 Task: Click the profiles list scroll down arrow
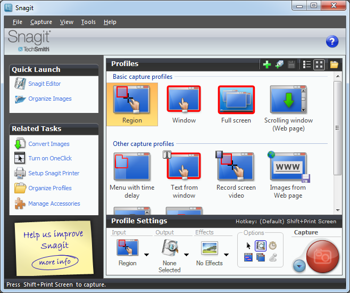[338, 210]
